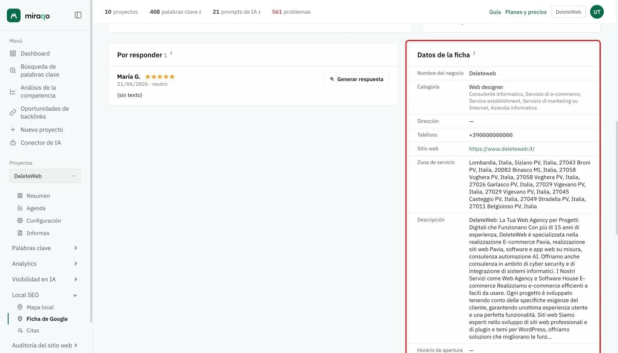Expand the Analytics section
Screen dimensions: 618x353
(x=45, y=263)
